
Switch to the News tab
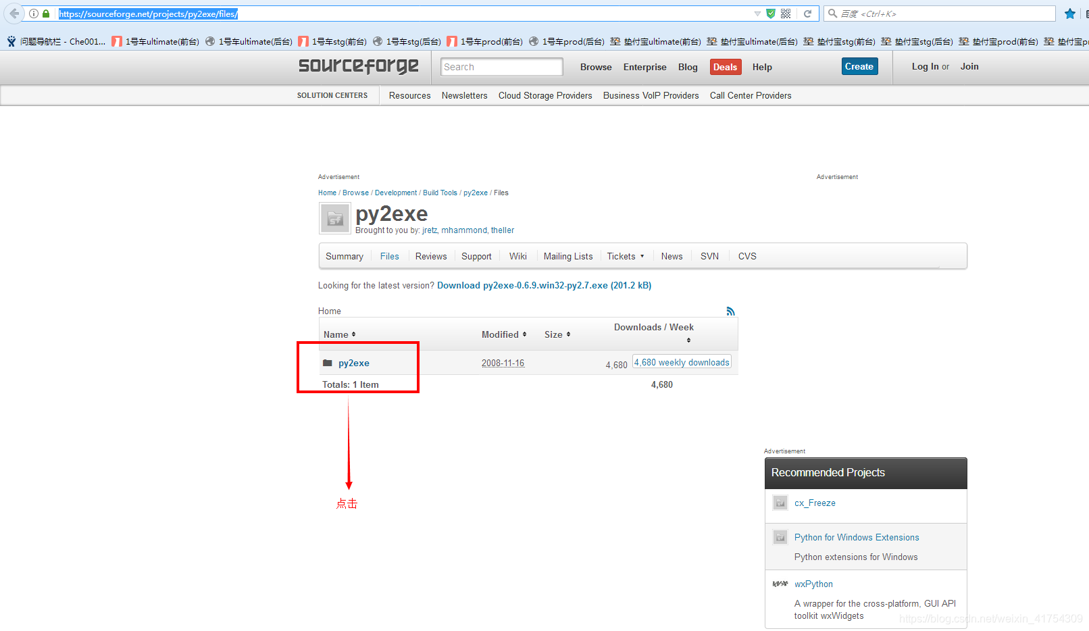pyautogui.click(x=672, y=256)
